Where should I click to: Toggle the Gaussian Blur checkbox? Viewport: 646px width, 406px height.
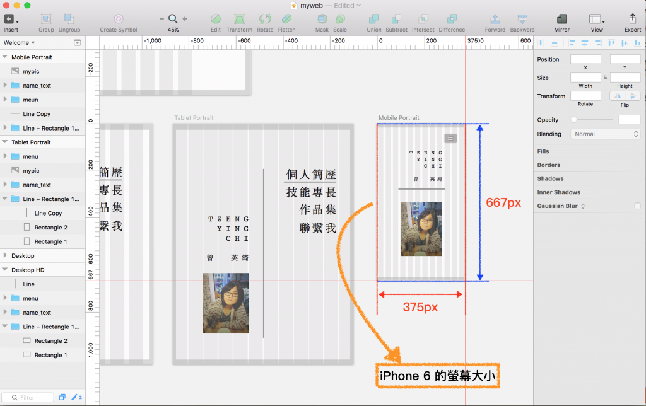637,206
